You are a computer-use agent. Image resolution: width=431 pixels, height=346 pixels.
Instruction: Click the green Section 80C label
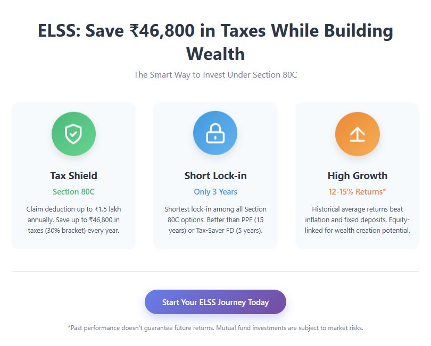point(73,192)
